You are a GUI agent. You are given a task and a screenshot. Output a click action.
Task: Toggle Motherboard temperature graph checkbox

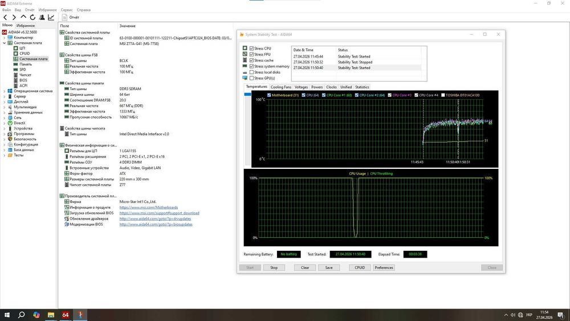pyautogui.click(x=269, y=95)
